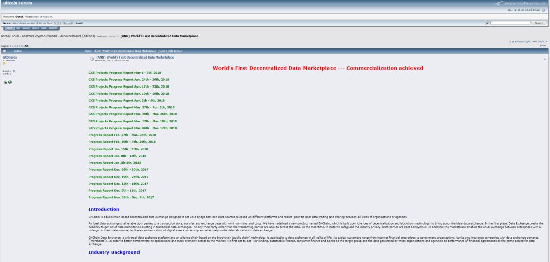Click the register link in welcome bar
The height and width of the screenshot is (262, 550).
[x=47, y=16]
